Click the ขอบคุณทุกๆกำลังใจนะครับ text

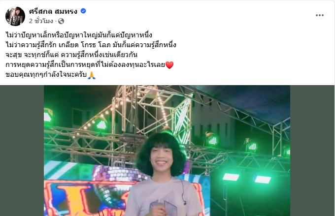pos(46,75)
